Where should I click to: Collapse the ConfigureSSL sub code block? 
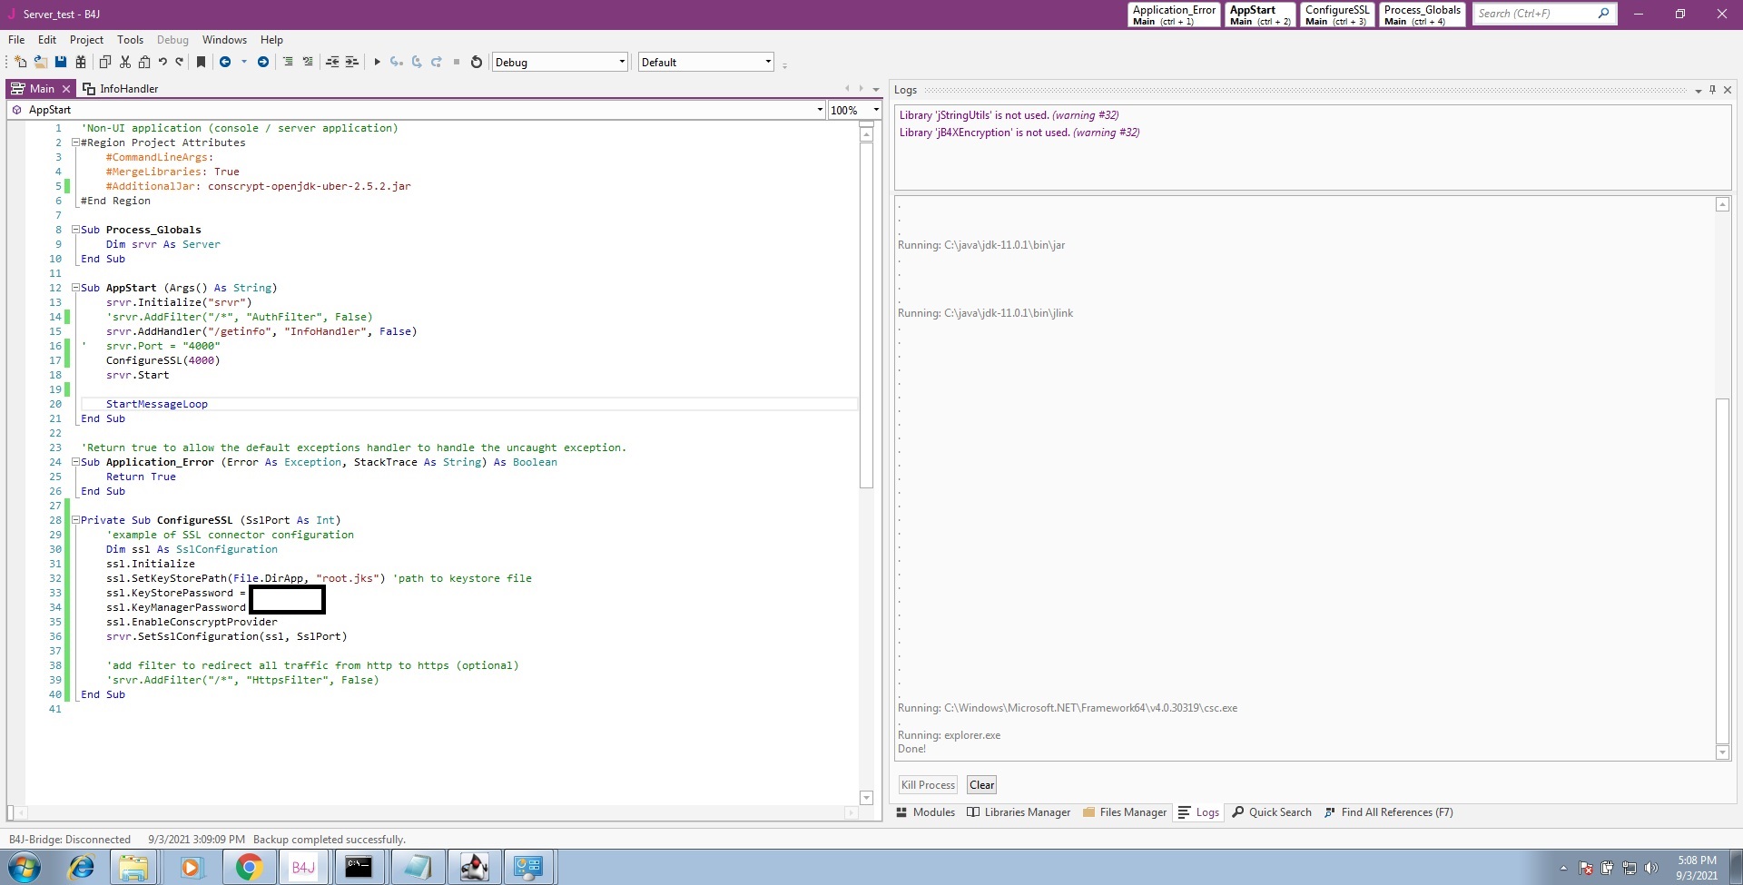click(x=76, y=520)
